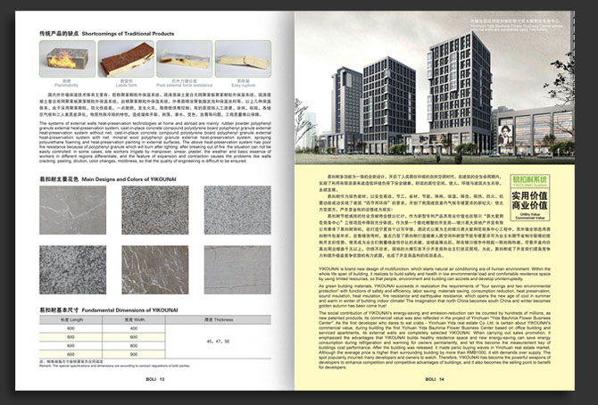Click the 'Utility Value Commercial Value' subtitle
Screen dimensions: 598x405
coord(530,216)
